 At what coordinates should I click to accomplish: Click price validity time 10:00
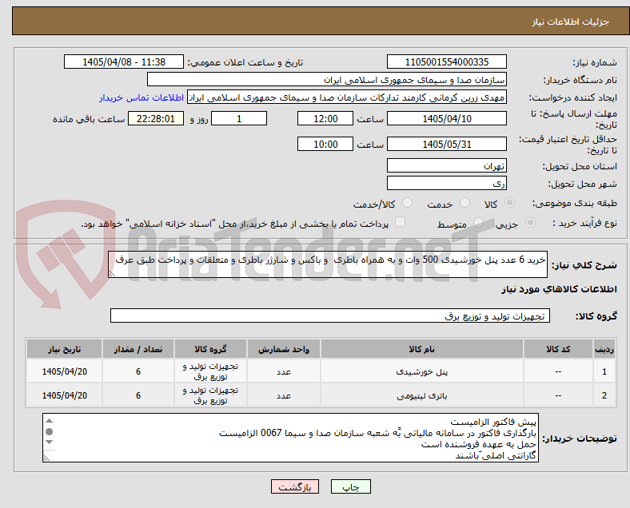(325, 144)
